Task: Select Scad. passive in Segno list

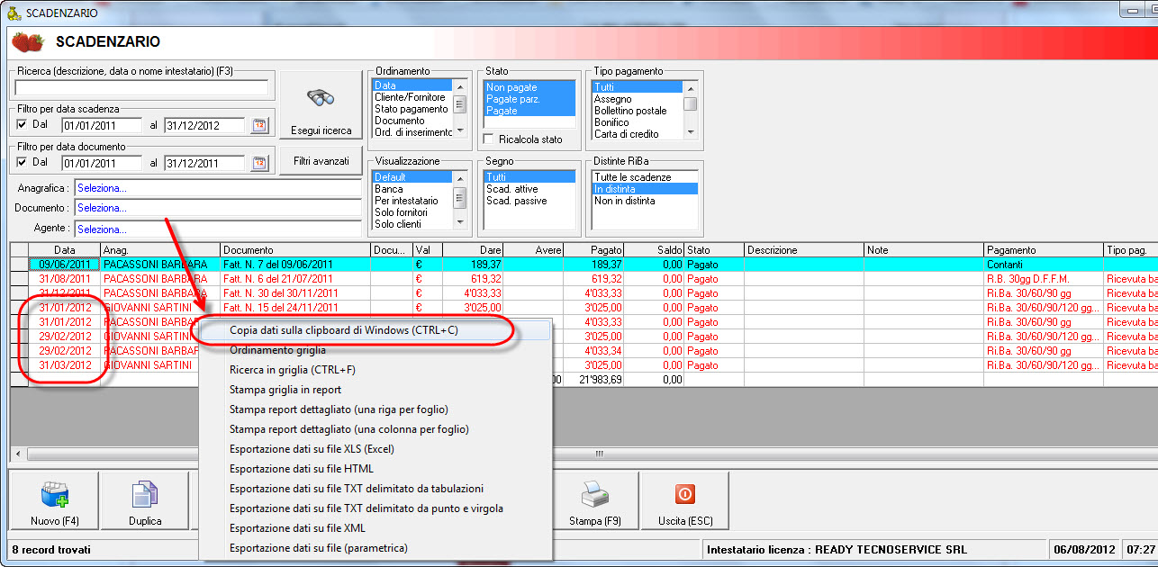Action: point(529,201)
